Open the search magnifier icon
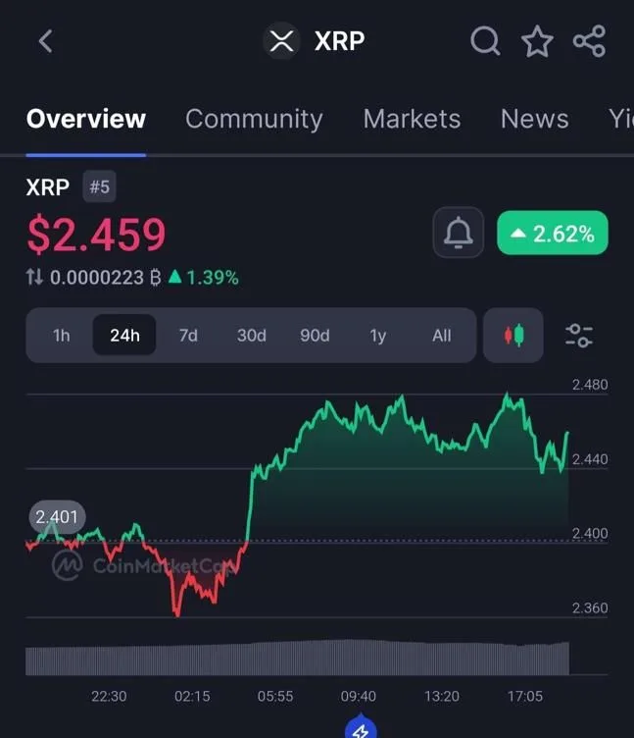634x738 pixels. (485, 41)
